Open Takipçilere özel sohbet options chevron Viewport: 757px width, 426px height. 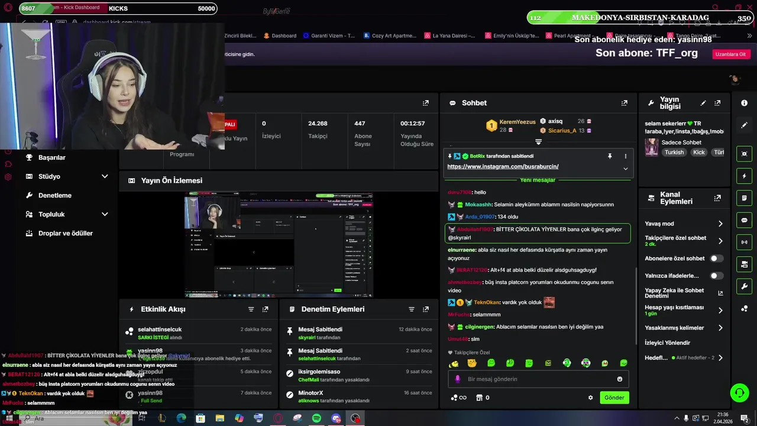click(720, 241)
